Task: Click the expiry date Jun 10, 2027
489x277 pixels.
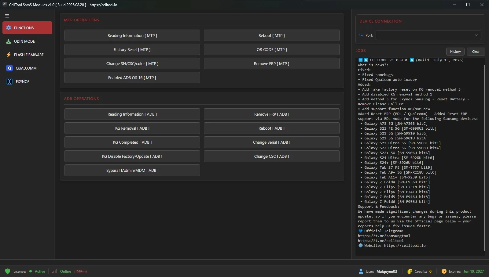Action: click(x=474, y=272)
